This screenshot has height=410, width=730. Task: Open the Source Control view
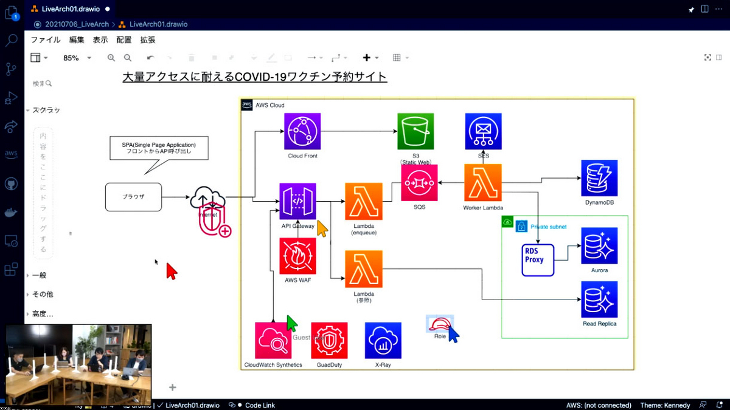click(x=12, y=69)
